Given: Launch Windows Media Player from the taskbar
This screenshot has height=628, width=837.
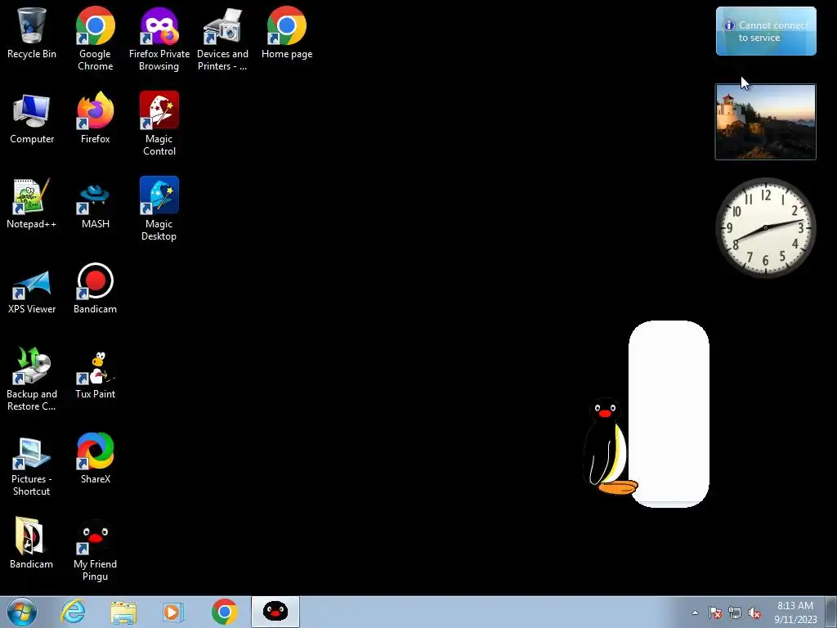Looking at the screenshot, I should tap(173, 612).
